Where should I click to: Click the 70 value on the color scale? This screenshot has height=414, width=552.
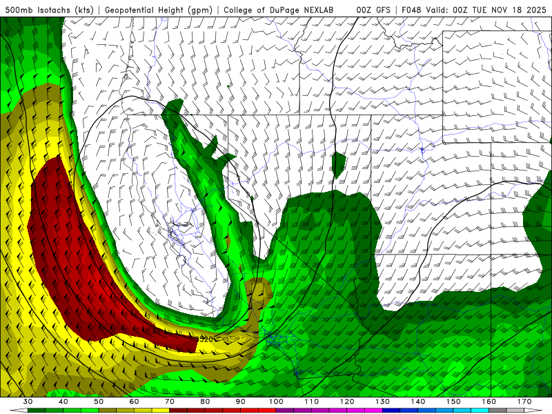tap(170, 402)
